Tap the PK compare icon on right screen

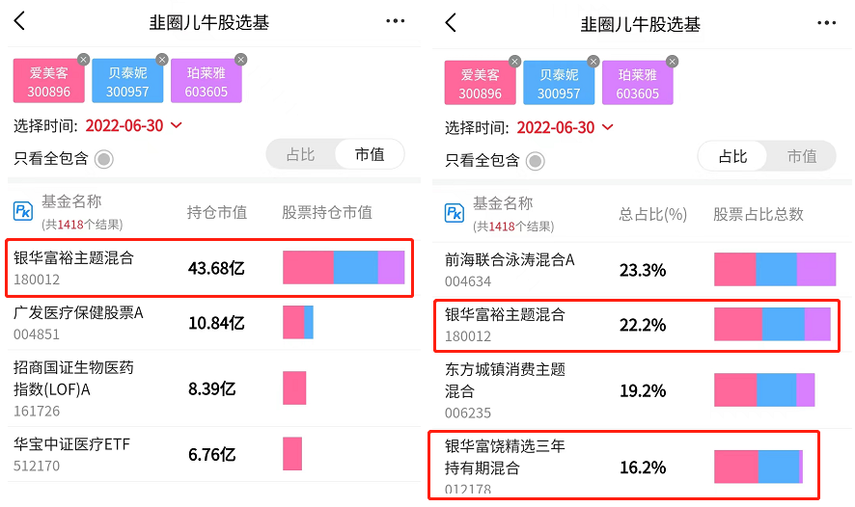(455, 213)
